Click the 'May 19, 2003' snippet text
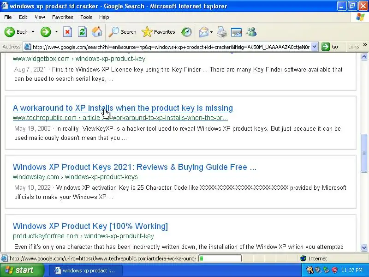 (x=32, y=129)
